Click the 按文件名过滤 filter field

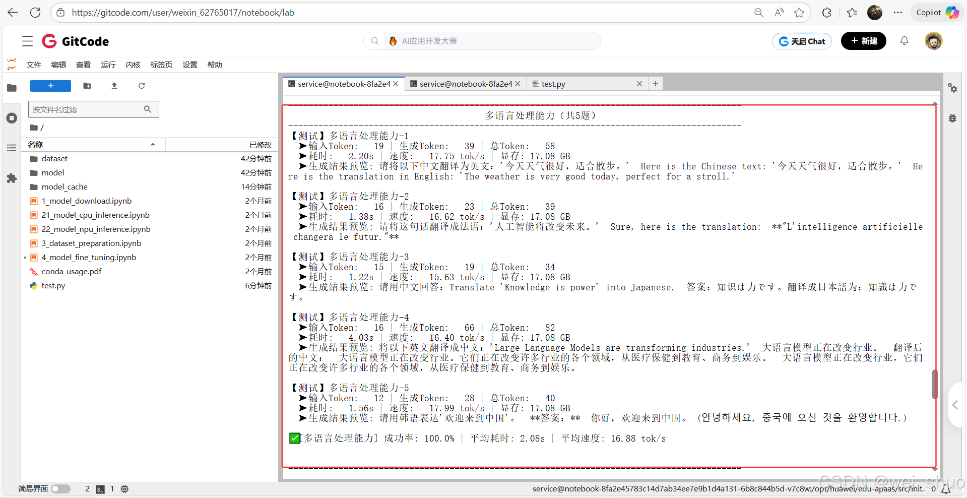pos(94,109)
